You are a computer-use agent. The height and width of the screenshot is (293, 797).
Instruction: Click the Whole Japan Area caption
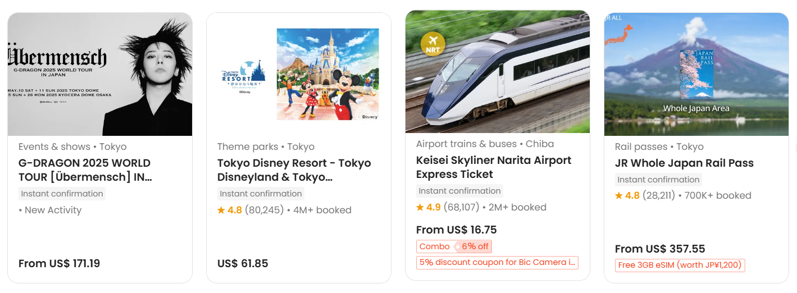tap(696, 108)
